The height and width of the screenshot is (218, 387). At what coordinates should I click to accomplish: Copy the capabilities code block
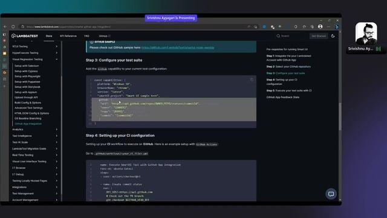[x=252, y=79]
